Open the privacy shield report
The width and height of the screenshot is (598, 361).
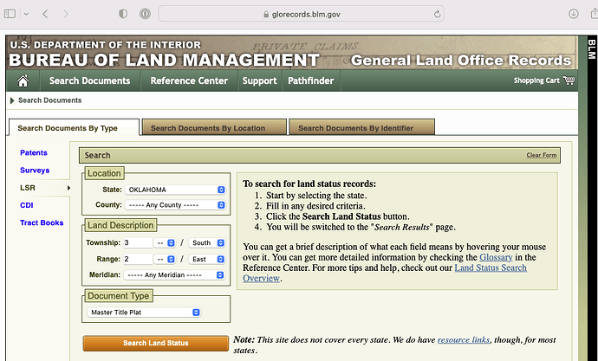[x=123, y=14]
